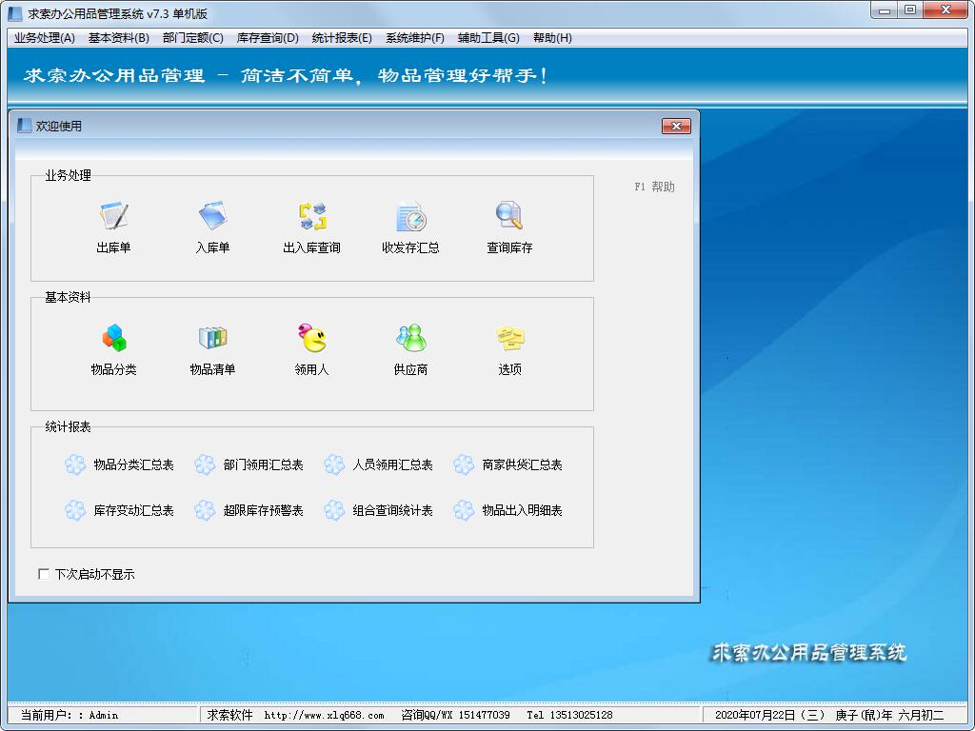The image size is (975, 731).
Task: Enable 下次启动不显示 checkbox
Action: point(44,574)
